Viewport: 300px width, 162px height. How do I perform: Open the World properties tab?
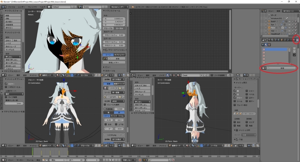[x=279, y=40]
